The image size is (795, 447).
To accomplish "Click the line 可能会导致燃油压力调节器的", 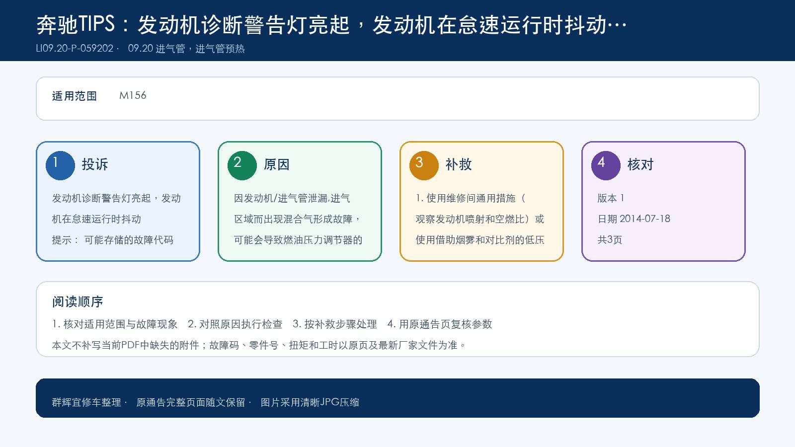I will pyautogui.click(x=298, y=240).
